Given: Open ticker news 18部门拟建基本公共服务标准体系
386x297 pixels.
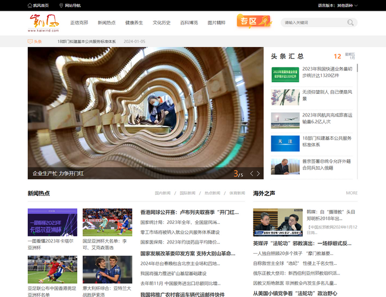Looking at the screenshot, I should 87,42.
